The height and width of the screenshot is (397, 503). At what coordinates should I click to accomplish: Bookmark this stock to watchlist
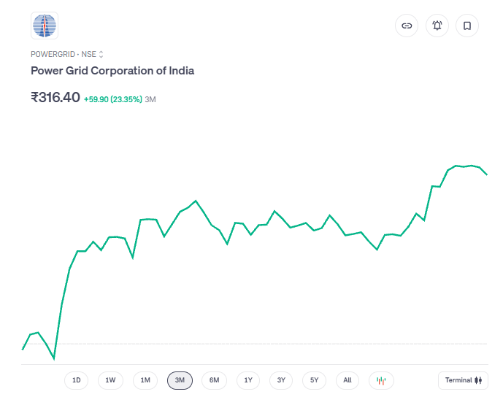pos(467,26)
